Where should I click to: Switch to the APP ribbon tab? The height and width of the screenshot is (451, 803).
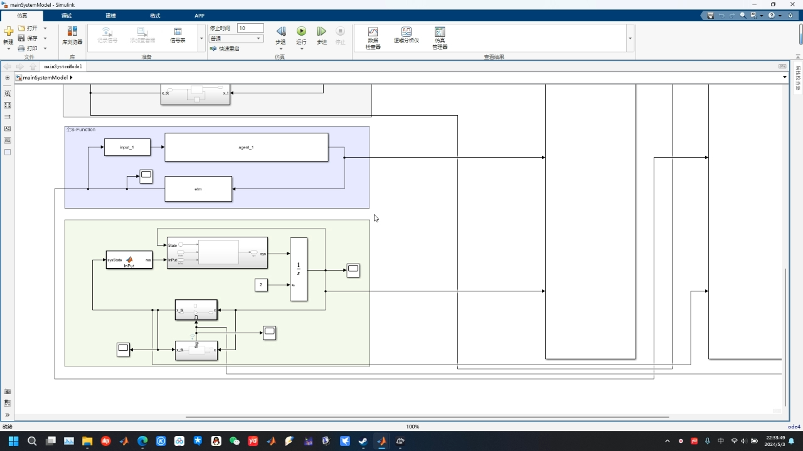[x=199, y=16]
